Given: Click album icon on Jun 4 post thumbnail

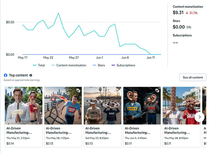Looking at the screenshot, I should coord(157,91).
